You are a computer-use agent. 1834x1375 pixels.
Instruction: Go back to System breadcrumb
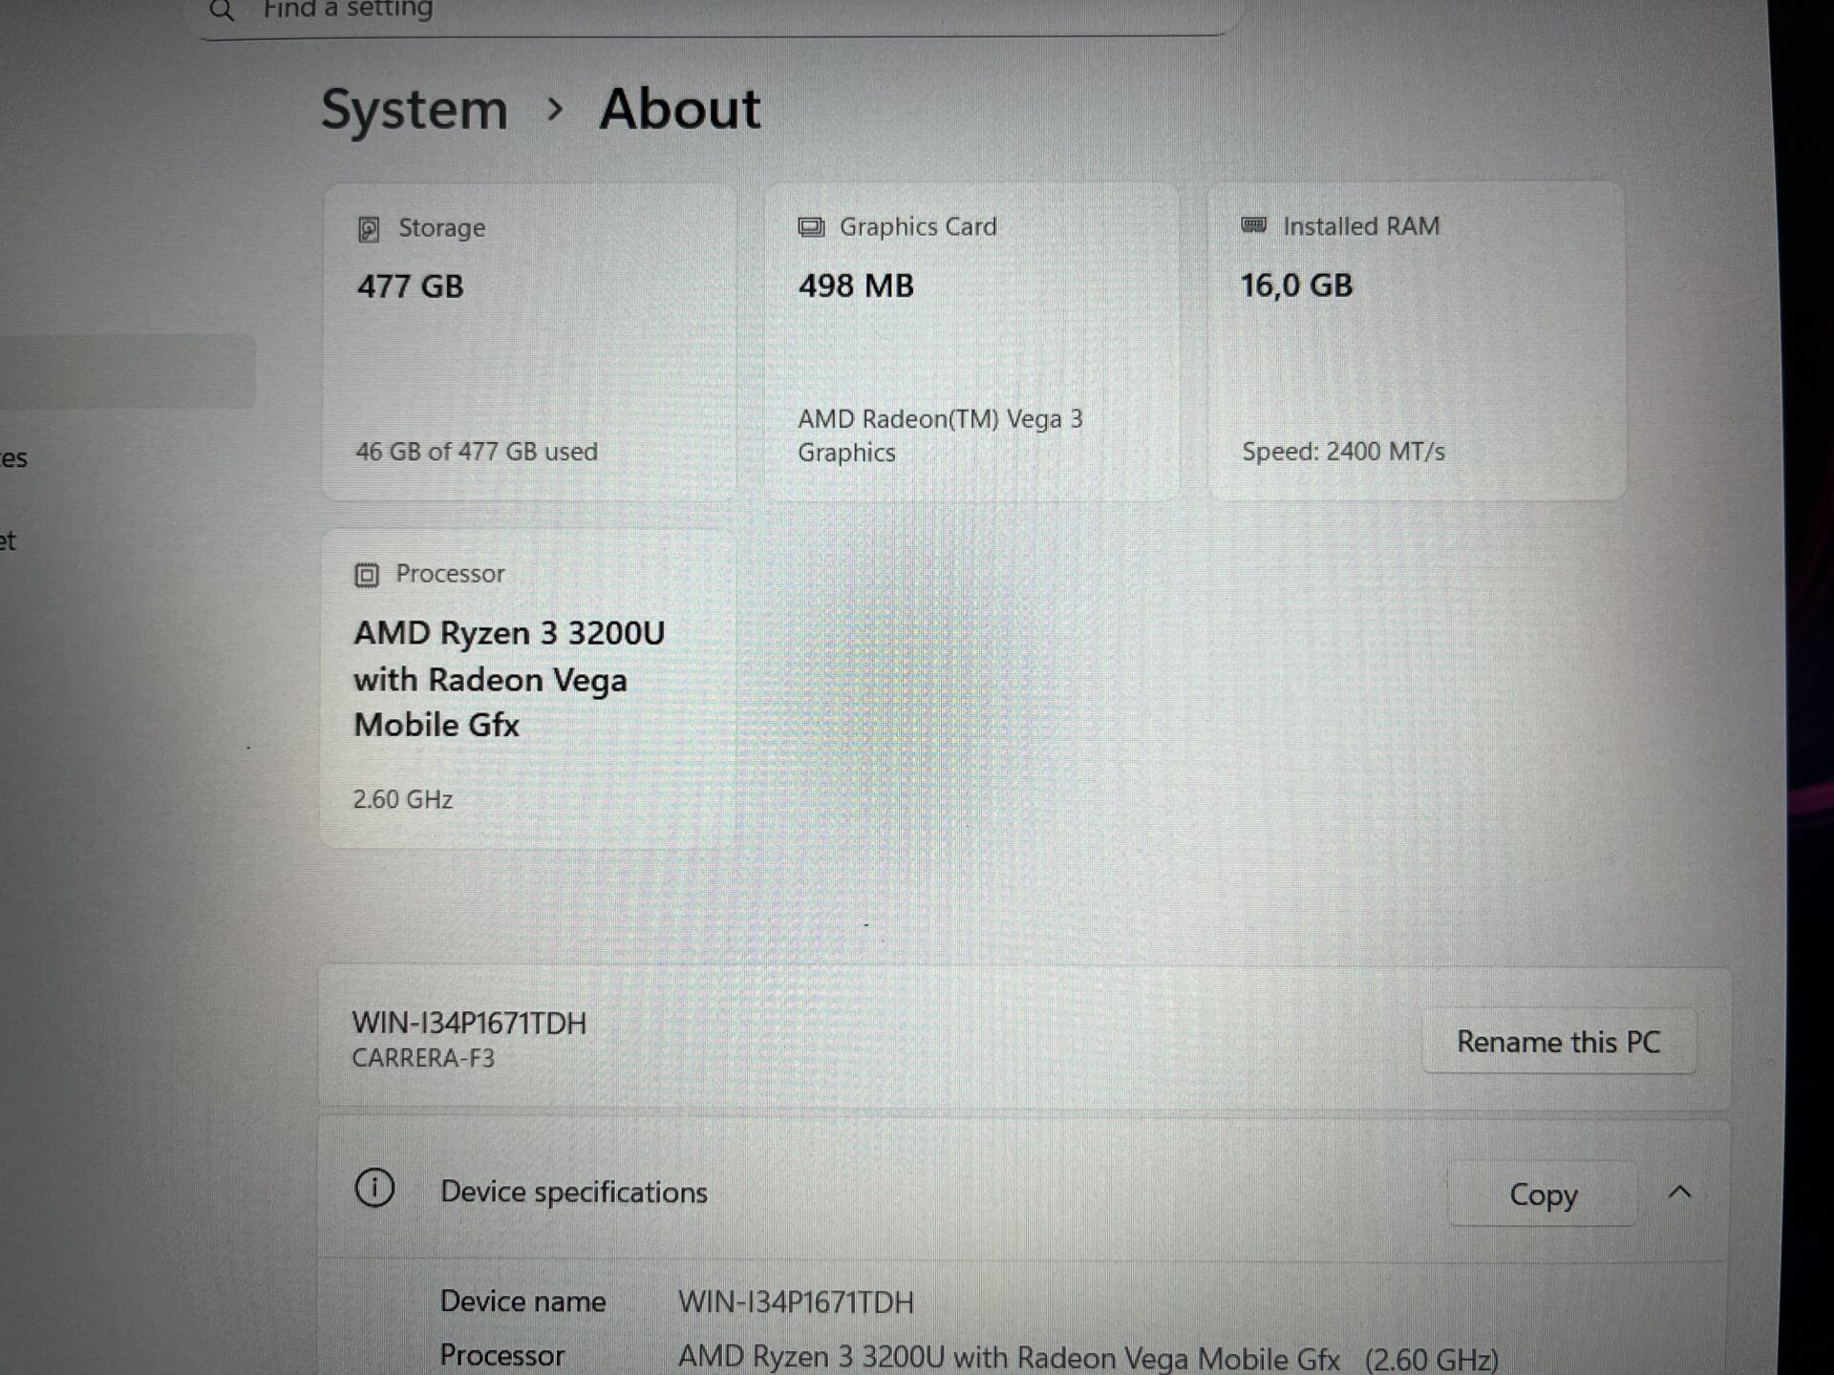click(414, 109)
